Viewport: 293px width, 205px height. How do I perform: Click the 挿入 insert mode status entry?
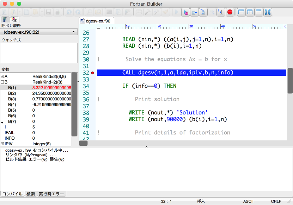[201, 201]
